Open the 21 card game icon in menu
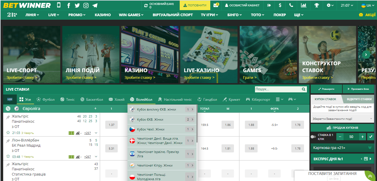 [x=12, y=15]
